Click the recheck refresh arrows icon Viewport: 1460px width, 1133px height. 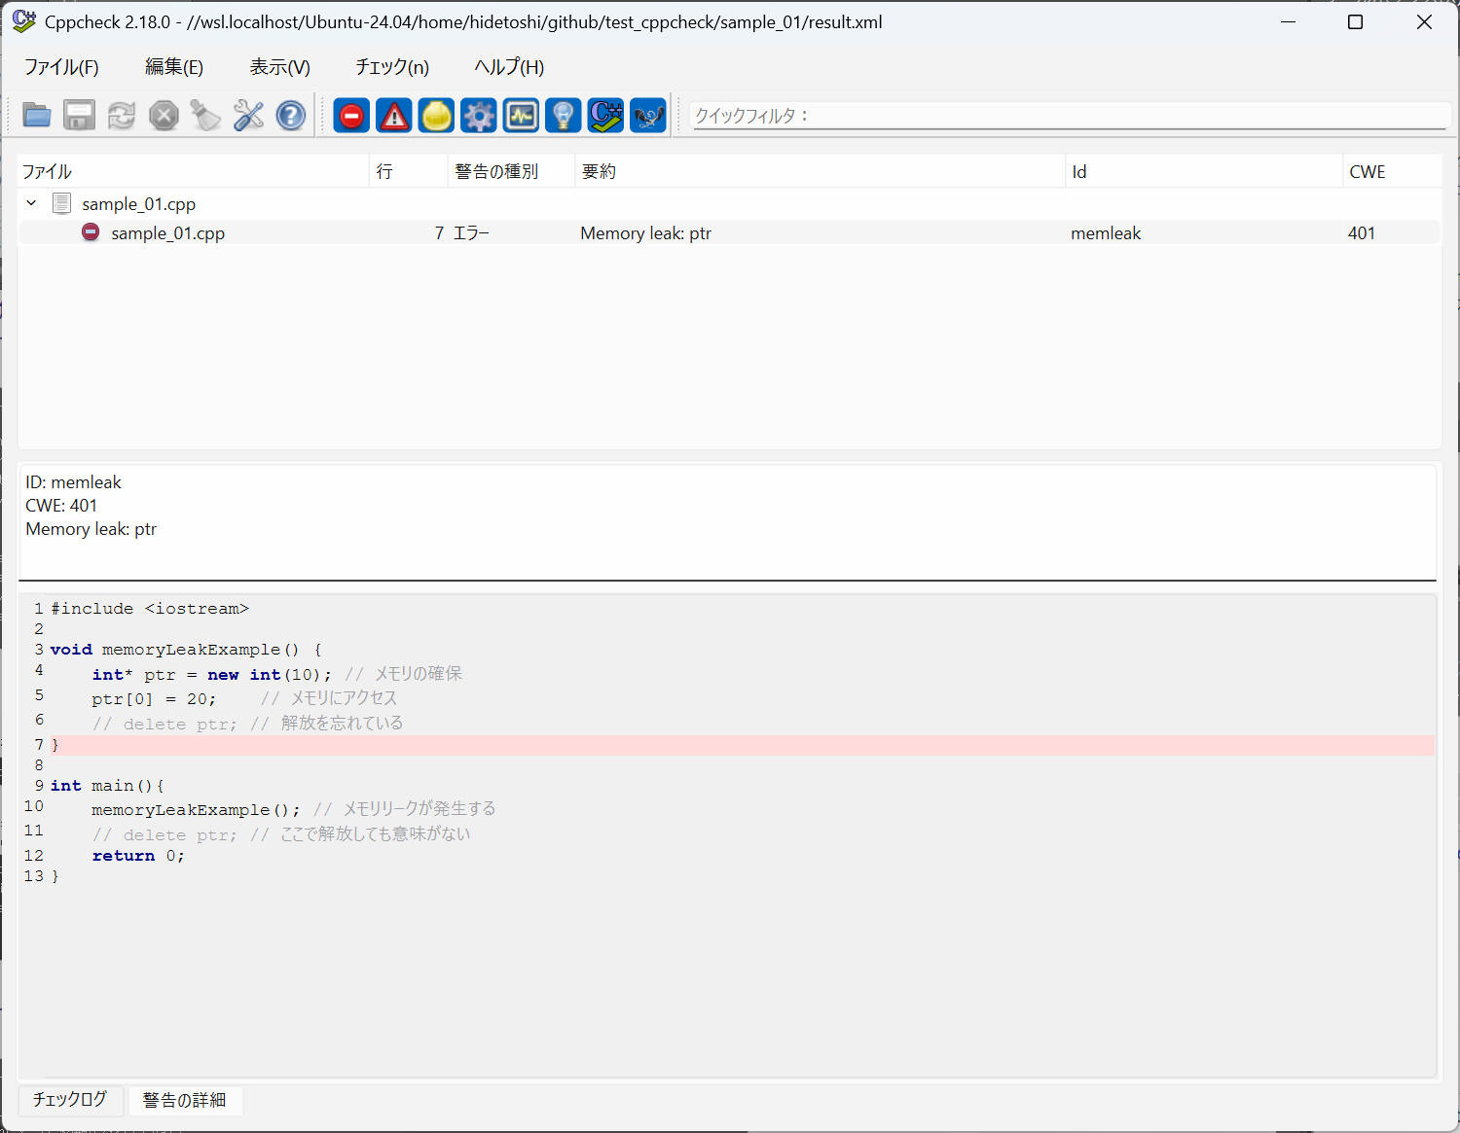pyautogui.click(x=122, y=116)
